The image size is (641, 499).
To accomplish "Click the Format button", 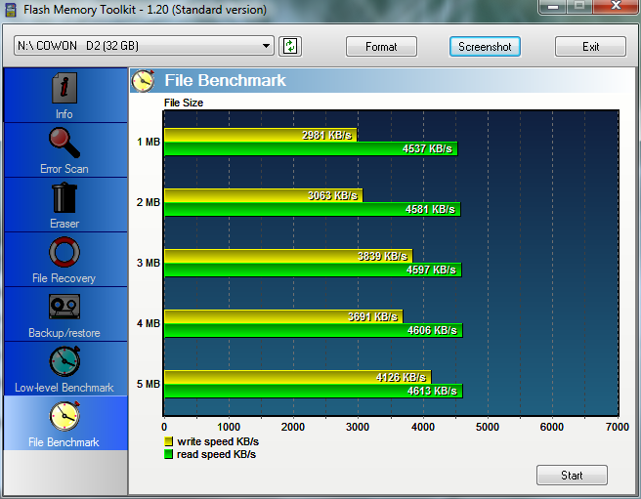I will pos(381,47).
